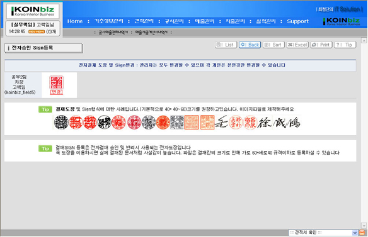Export with the Excel button
The height and width of the screenshot is (237, 368).
point(297,45)
